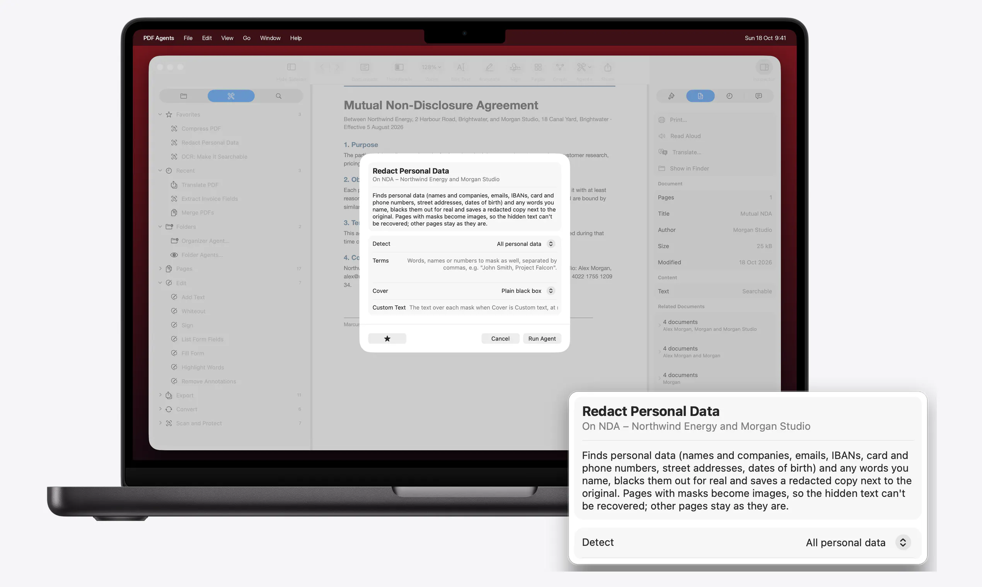982x587 pixels.
Task: Switch sidebar to the search tab
Action: [x=278, y=96]
